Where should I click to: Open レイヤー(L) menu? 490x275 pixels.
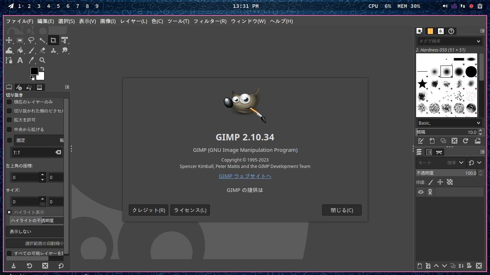134,21
